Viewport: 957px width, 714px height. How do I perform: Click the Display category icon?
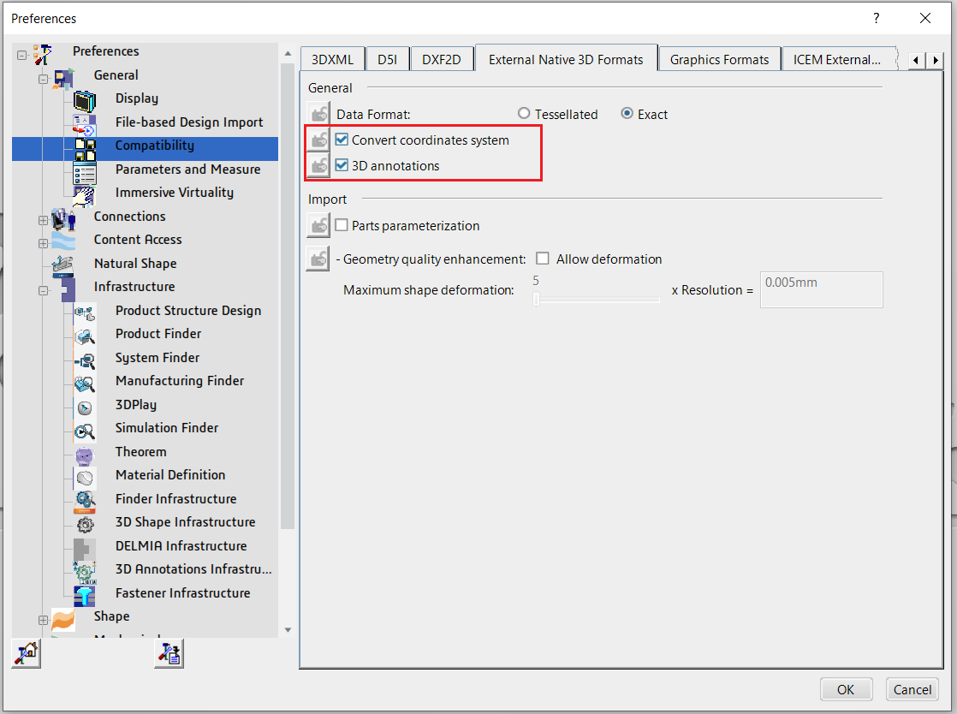pos(85,101)
